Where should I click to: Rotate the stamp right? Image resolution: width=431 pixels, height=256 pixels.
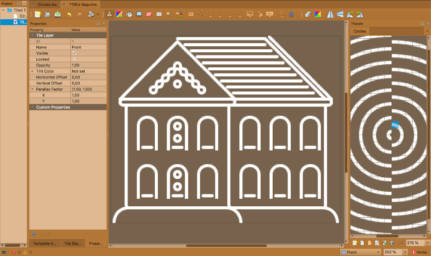(x=359, y=14)
